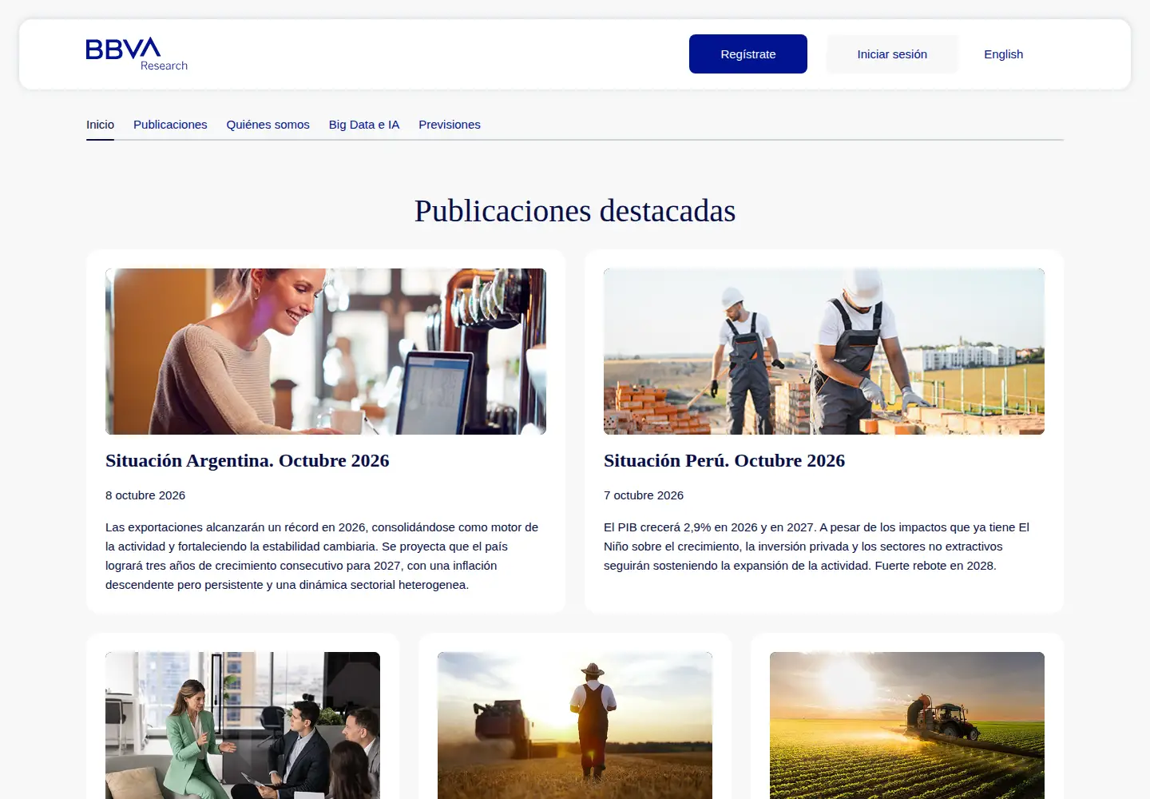
Task: View the Previsiones tab
Action: coord(450,125)
